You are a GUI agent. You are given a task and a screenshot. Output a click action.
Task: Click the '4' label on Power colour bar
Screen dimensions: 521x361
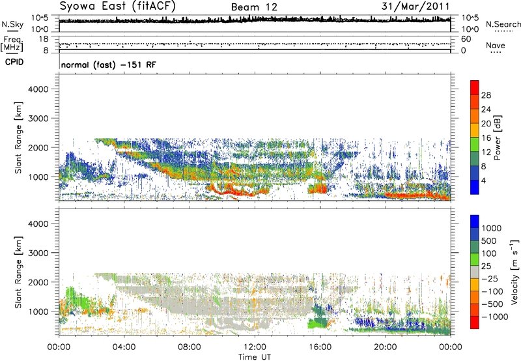tap(483, 181)
